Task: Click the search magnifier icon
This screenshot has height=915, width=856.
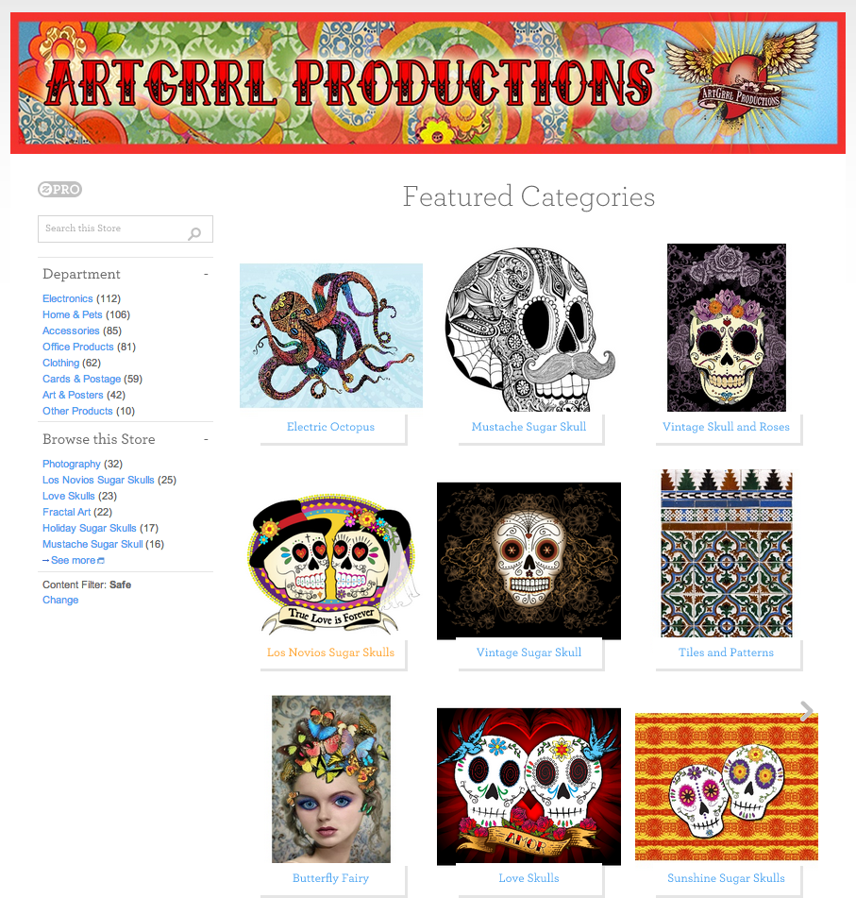Action: point(194,233)
